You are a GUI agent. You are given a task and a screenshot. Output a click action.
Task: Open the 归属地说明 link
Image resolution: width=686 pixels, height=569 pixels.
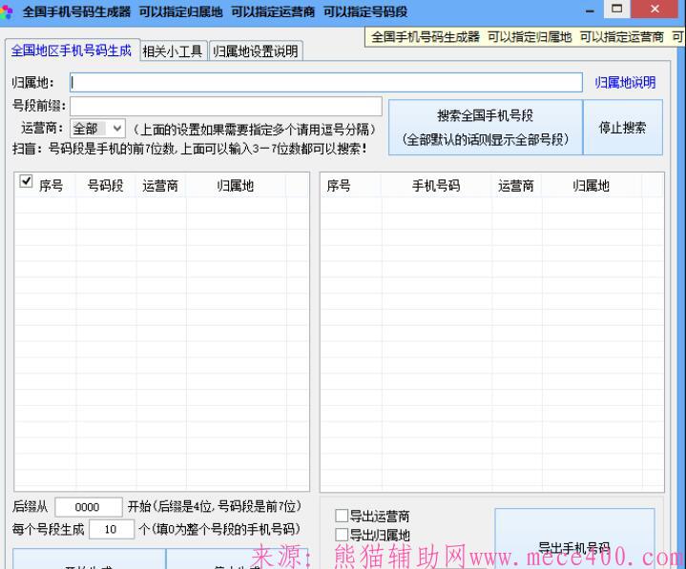pyautogui.click(x=625, y=83)
